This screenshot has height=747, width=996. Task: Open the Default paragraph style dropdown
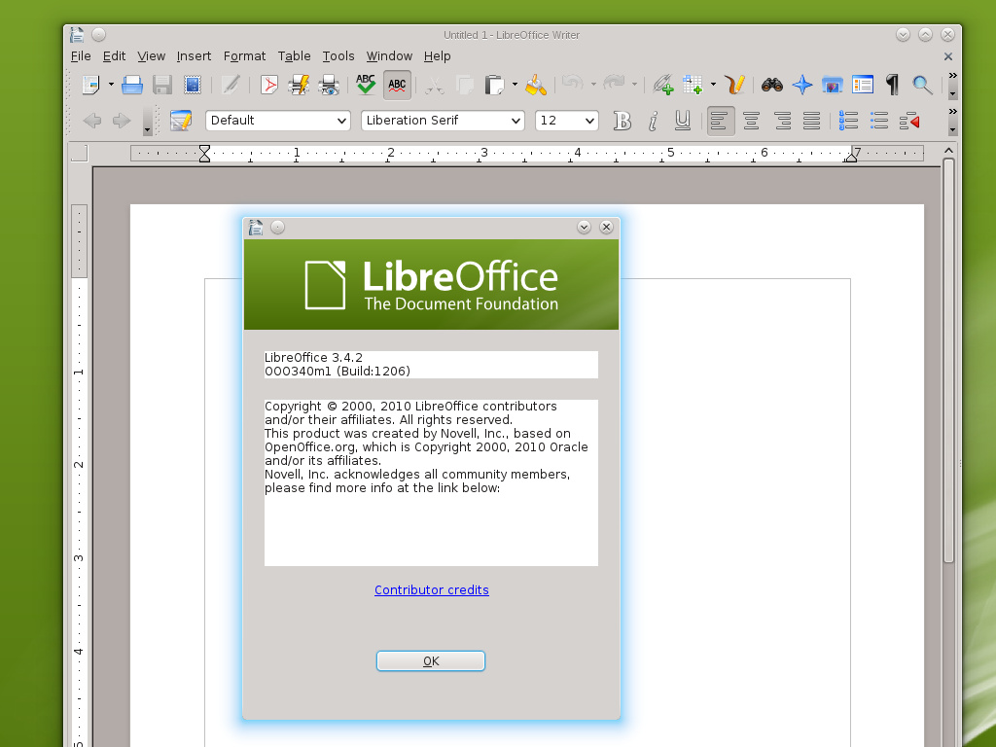click(277, 120)
